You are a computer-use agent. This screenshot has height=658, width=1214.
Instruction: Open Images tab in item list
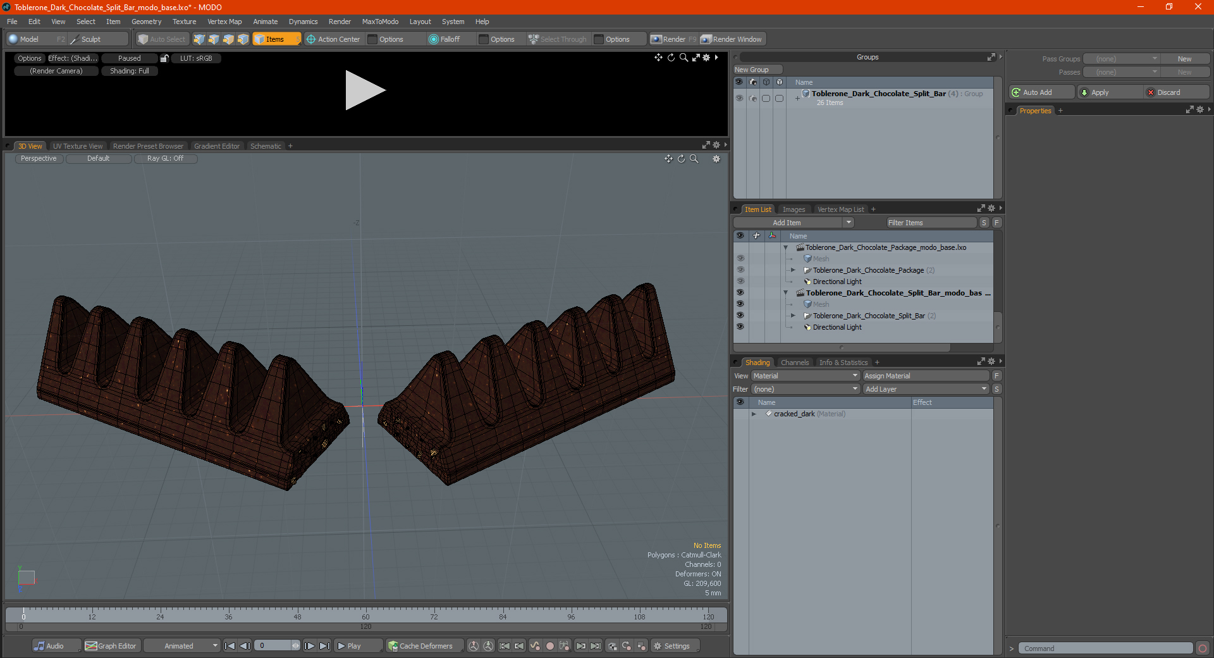(x=794, y=209)
